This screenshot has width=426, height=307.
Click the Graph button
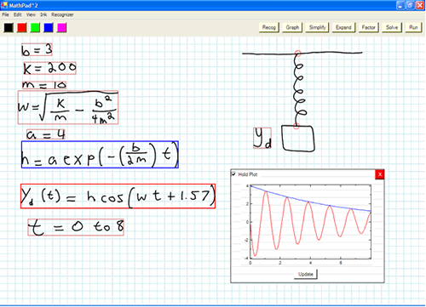[292, 27]
